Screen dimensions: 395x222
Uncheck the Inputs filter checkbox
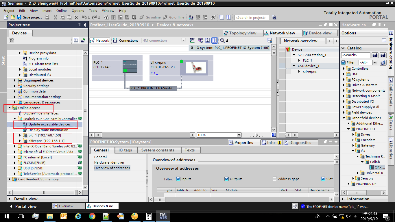tap(178, 179)
